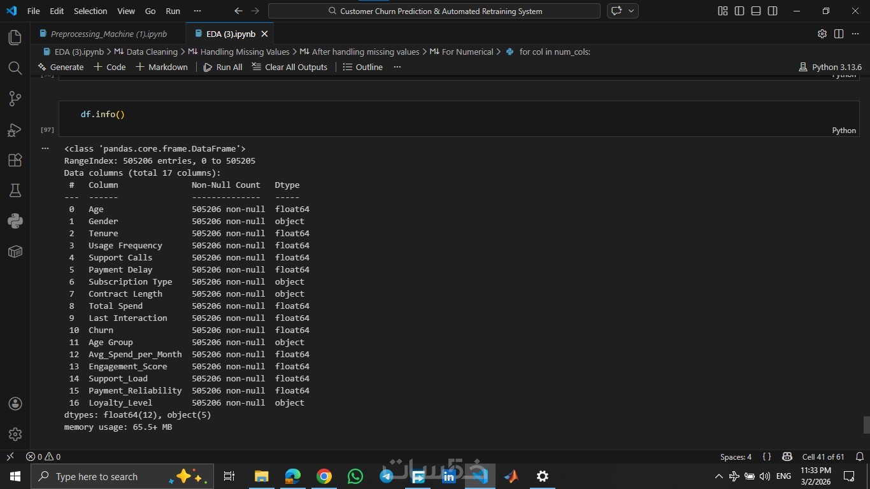Switch to the Preprocessing_Machine (1).ipynb tab

coord(108,34)
